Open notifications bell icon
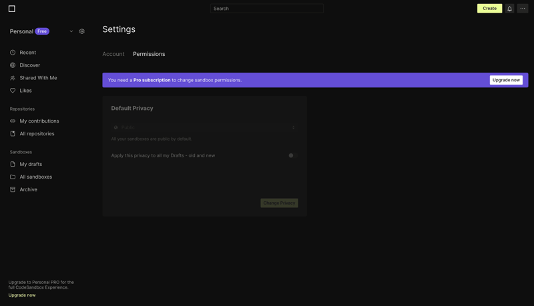The height and width of the screenshot is (306, 534). pyautogui.click(x=509, y=9)
